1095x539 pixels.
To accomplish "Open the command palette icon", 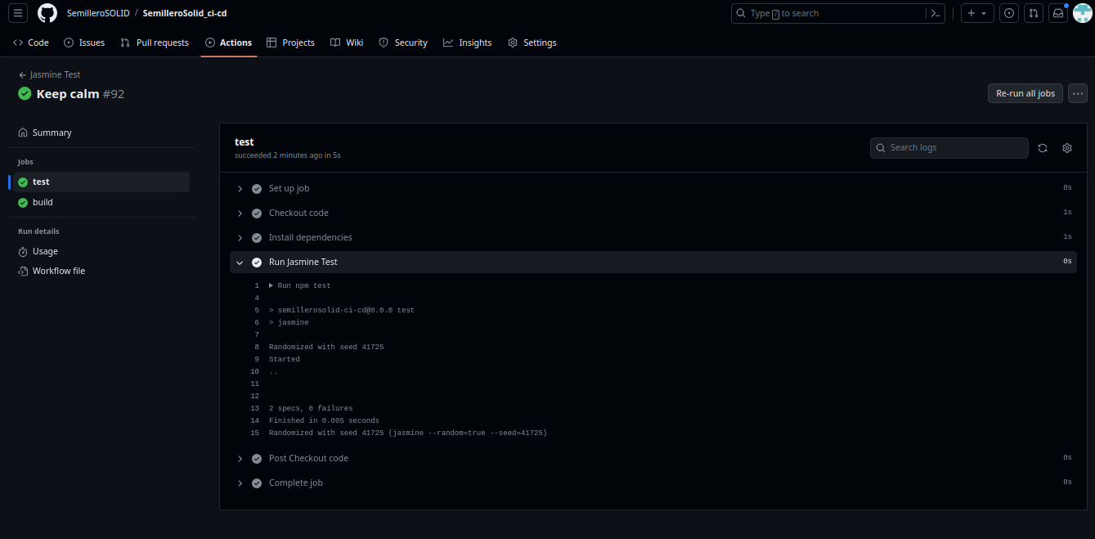I will [935, 13].
